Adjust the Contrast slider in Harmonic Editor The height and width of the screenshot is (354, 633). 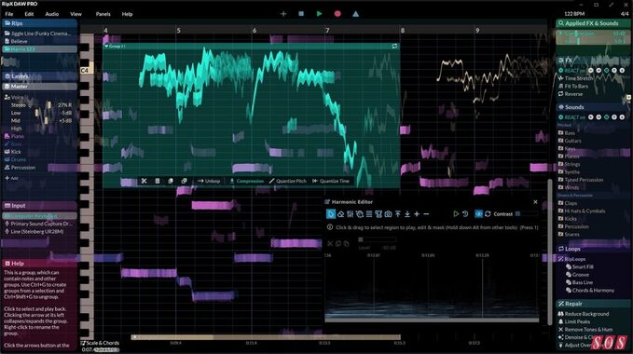527,214
